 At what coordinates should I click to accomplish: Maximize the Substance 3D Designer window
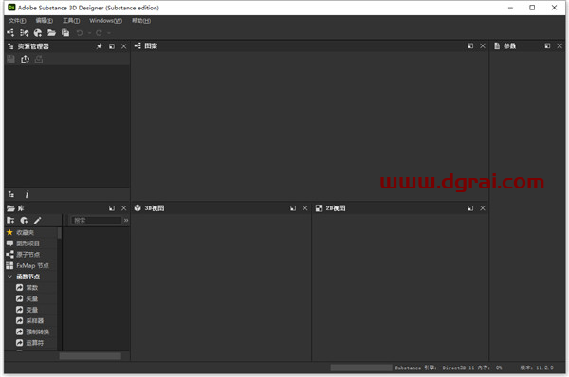pos(532,8)
